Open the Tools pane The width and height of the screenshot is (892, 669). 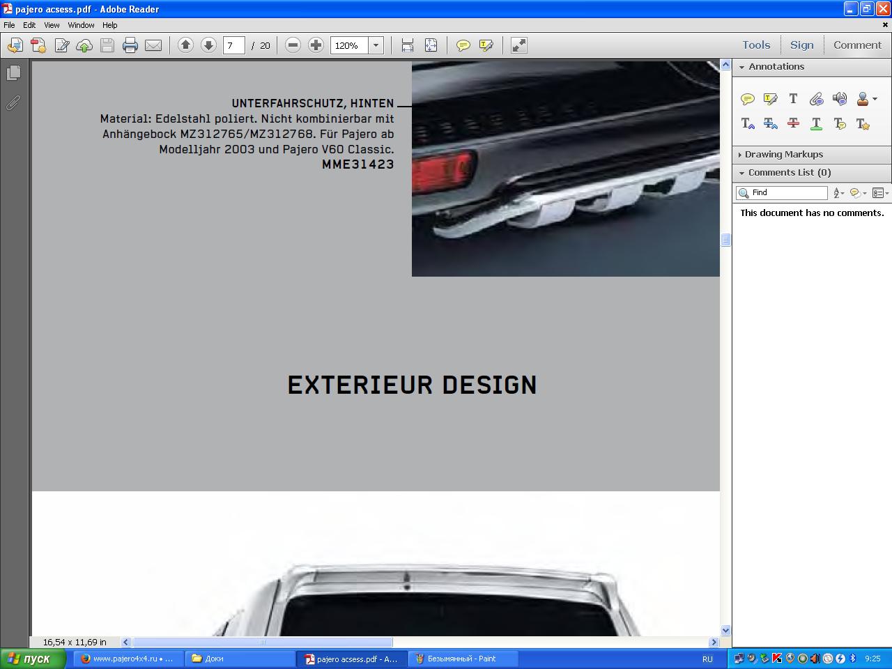(x=756, y=45)
